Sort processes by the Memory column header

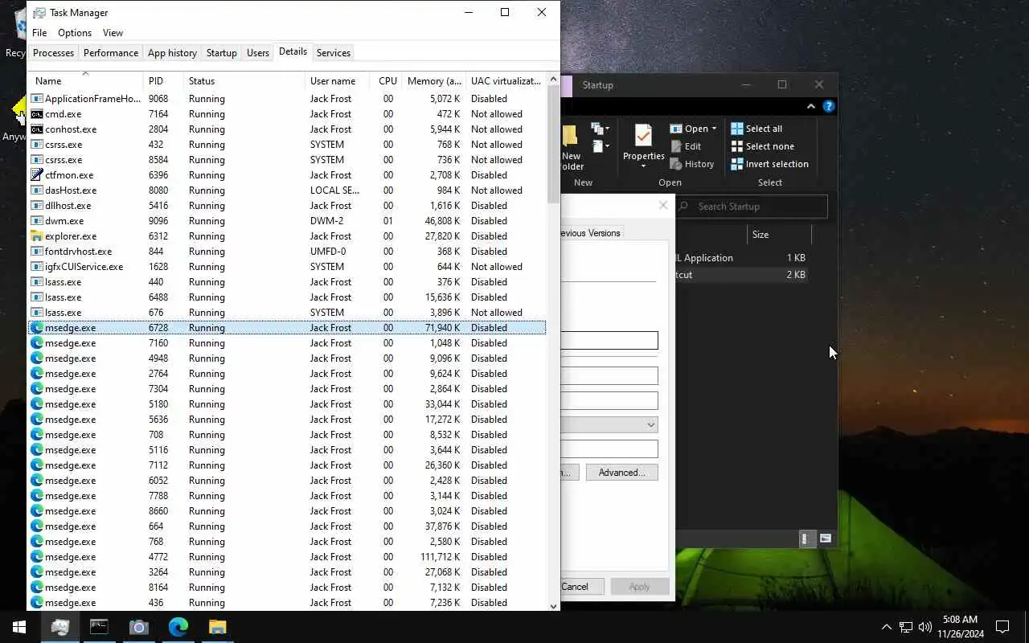(x=434, y=81)
